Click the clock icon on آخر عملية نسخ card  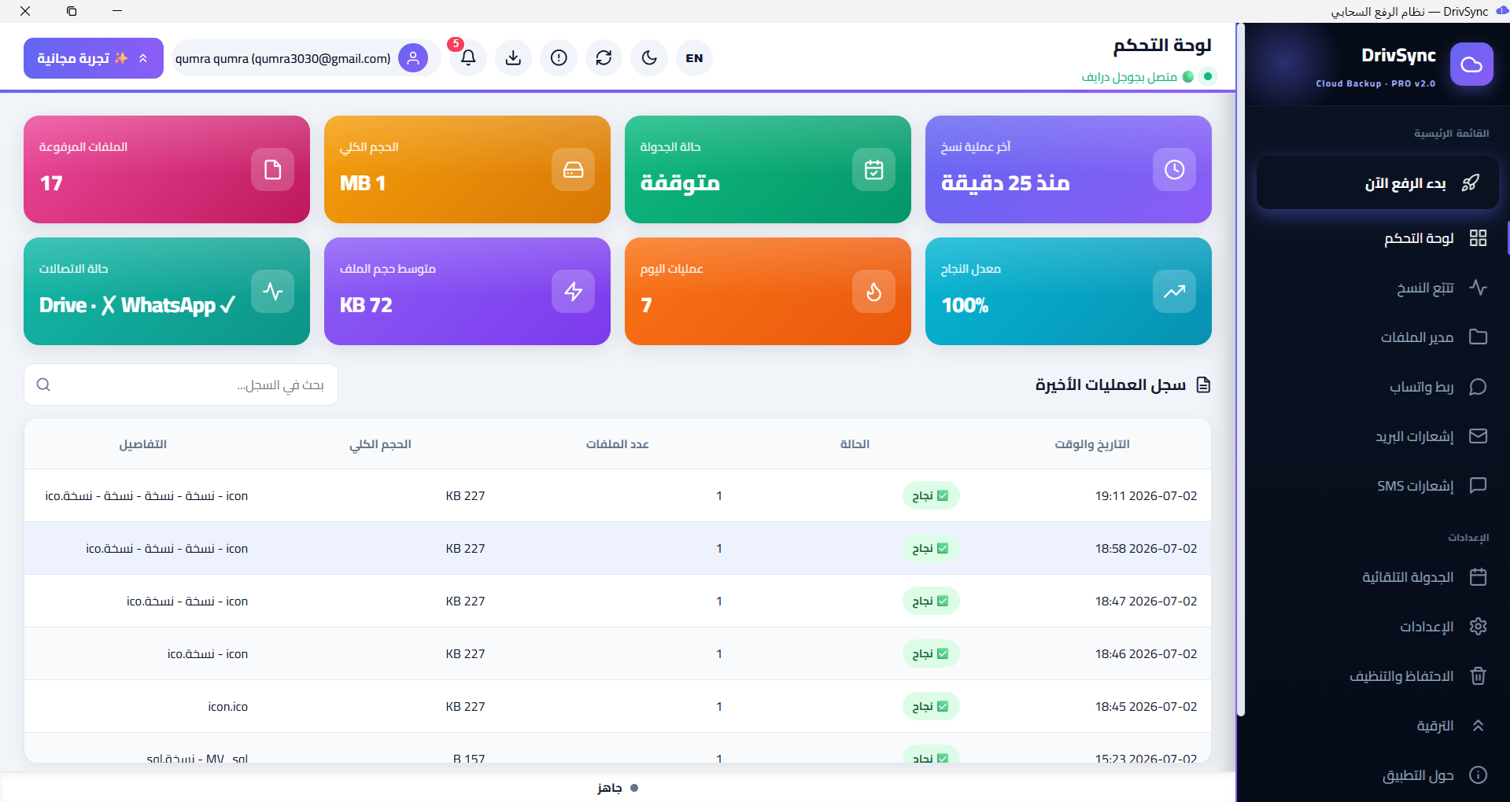(x=1174, y=169)
